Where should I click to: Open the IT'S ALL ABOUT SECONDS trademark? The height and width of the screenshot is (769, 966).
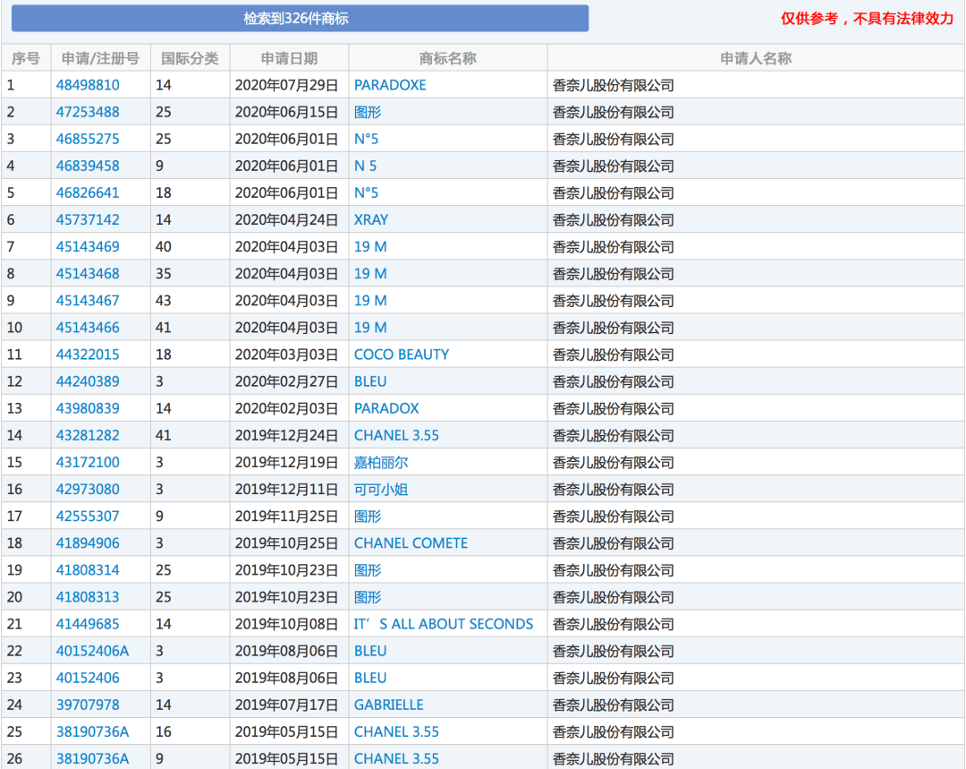pos(444,624)
